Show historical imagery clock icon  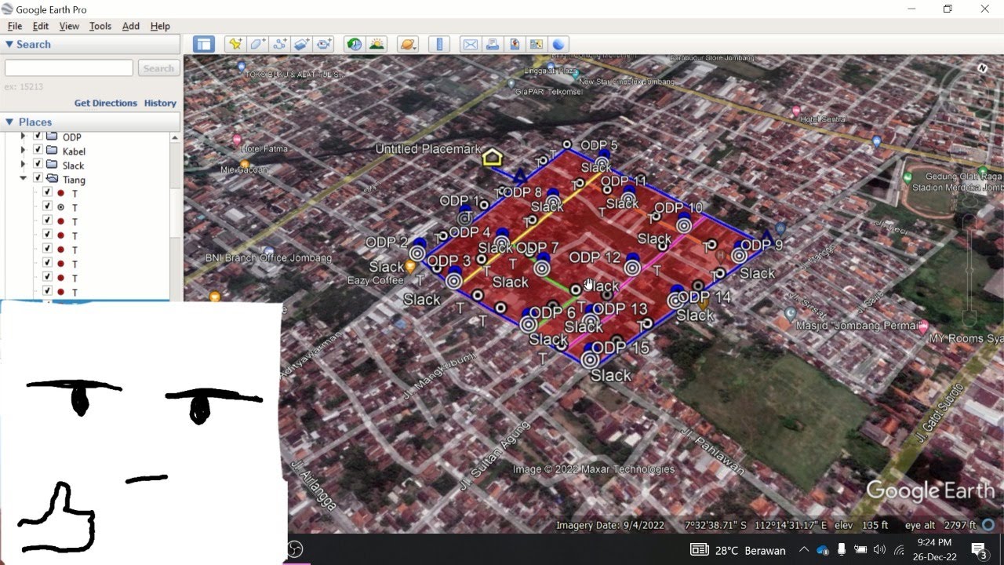click(355, 45)
